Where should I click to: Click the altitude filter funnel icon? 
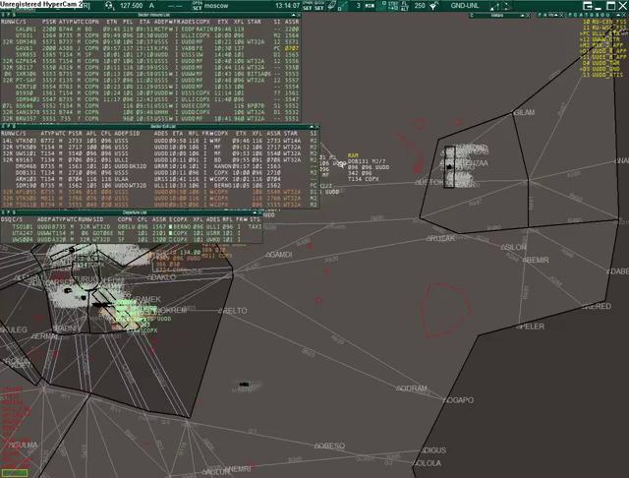432,6
